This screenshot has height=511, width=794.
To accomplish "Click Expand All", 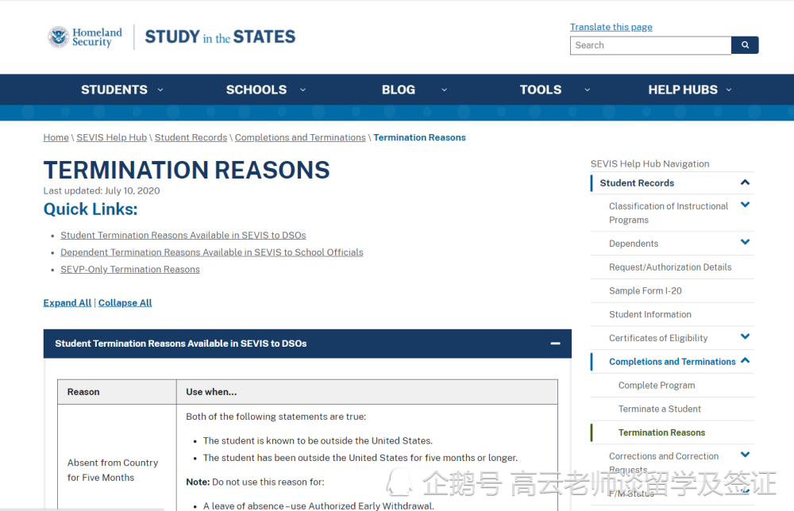I will pyautogui.click(x=67, y=302).
